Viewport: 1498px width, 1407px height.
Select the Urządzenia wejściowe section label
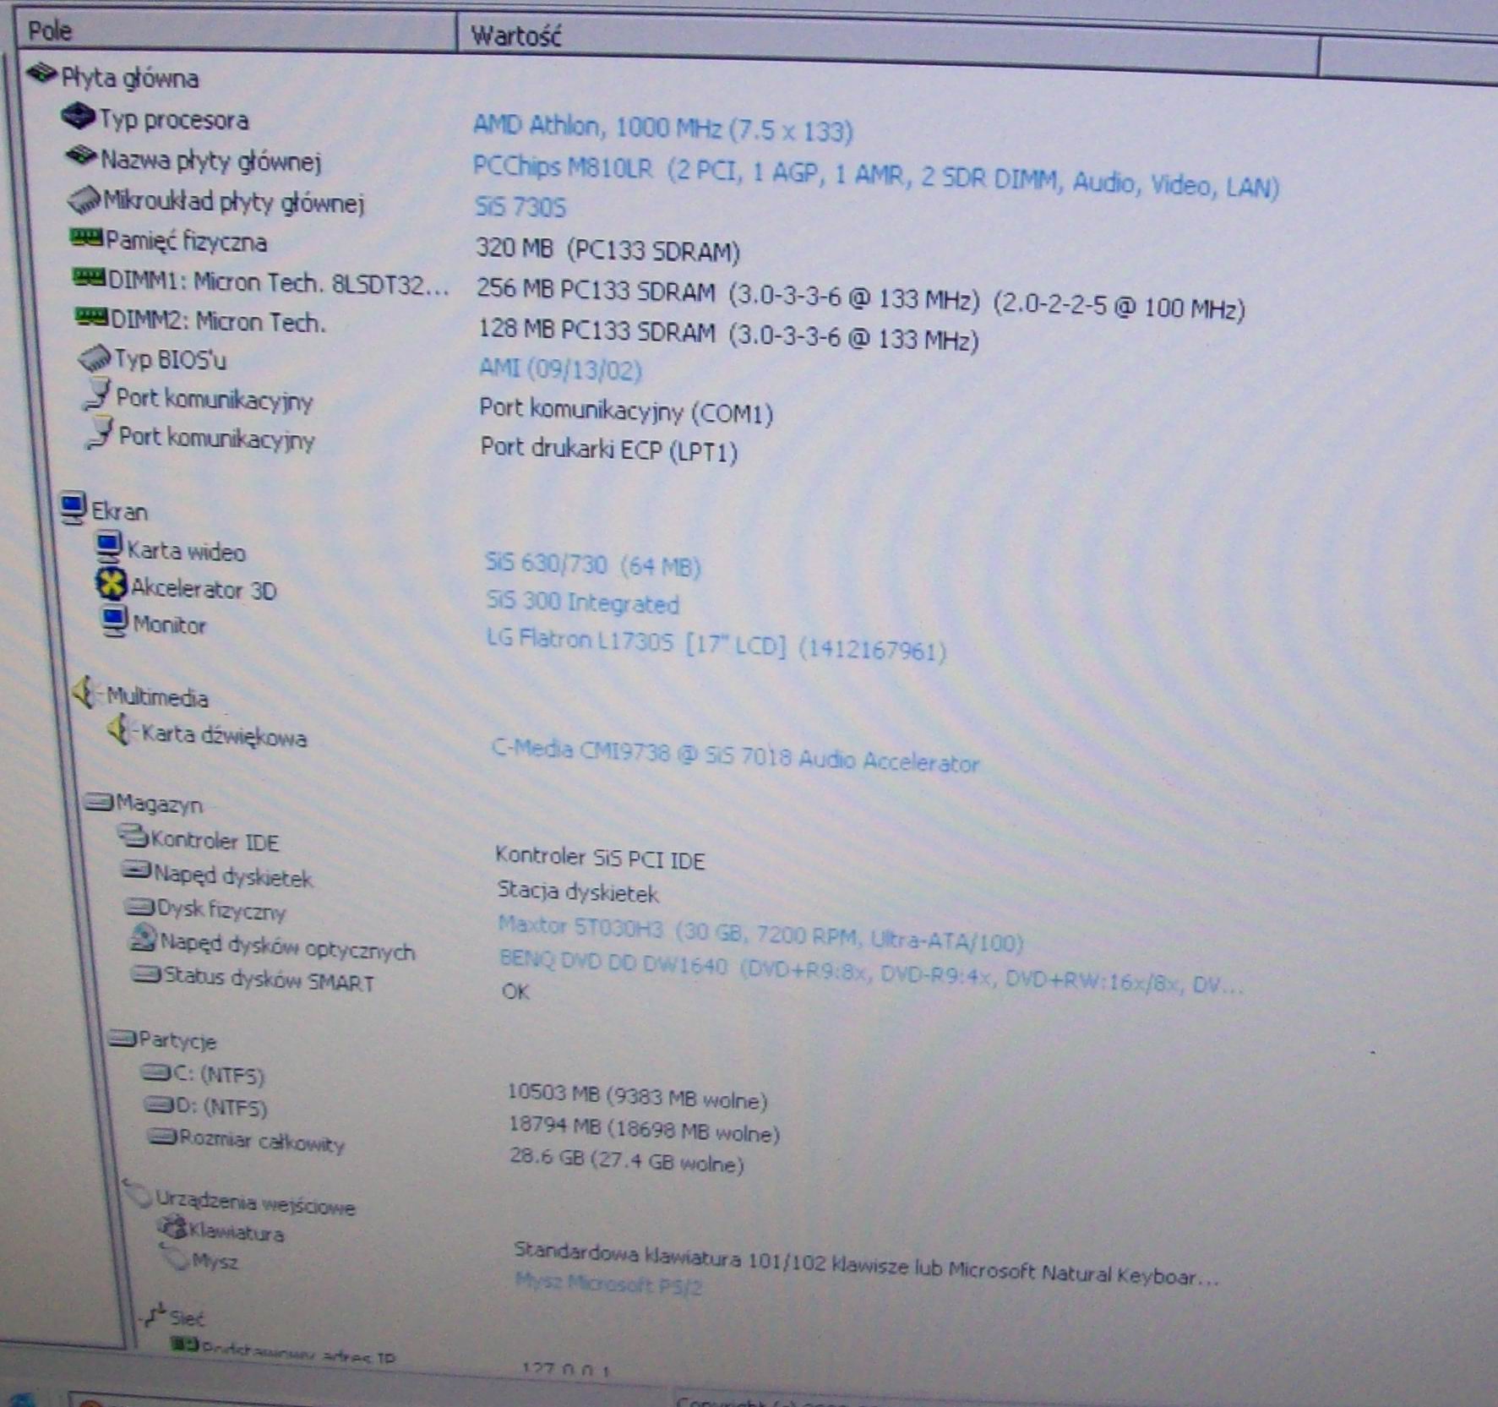(x=255, y=1202)
